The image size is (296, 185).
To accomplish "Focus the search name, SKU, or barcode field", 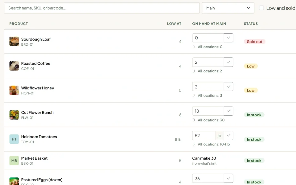I will (102, 8).
